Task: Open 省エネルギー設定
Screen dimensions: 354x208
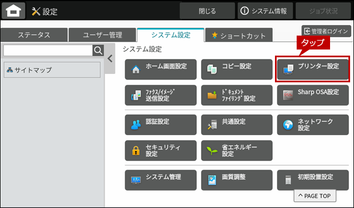Action: (237, 151)
